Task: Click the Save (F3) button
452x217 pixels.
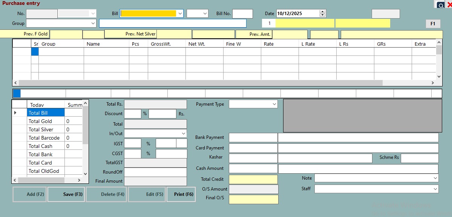Action: 66,194
